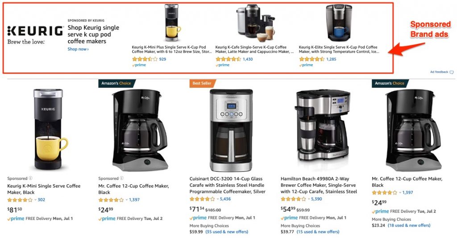
Task: Open 35 used & new offers link
Action: coord(227,232)
